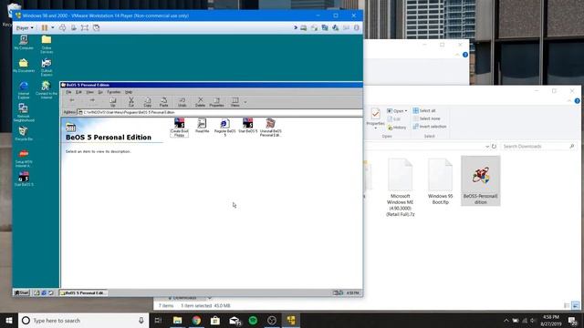Viewport: 584px width, 328px height.
Task: Click the Search Downloads field
Action: (538, 147)
